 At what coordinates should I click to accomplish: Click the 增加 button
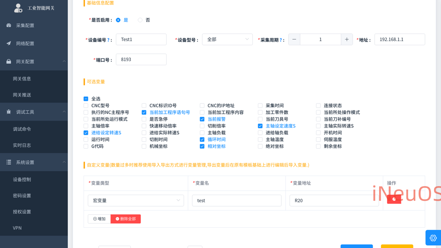pyautogui.click(x=99, y=219)
